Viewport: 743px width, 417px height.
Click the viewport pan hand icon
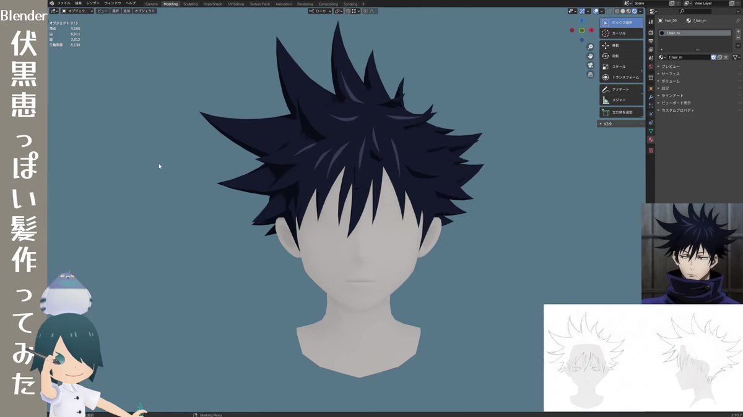590,56
